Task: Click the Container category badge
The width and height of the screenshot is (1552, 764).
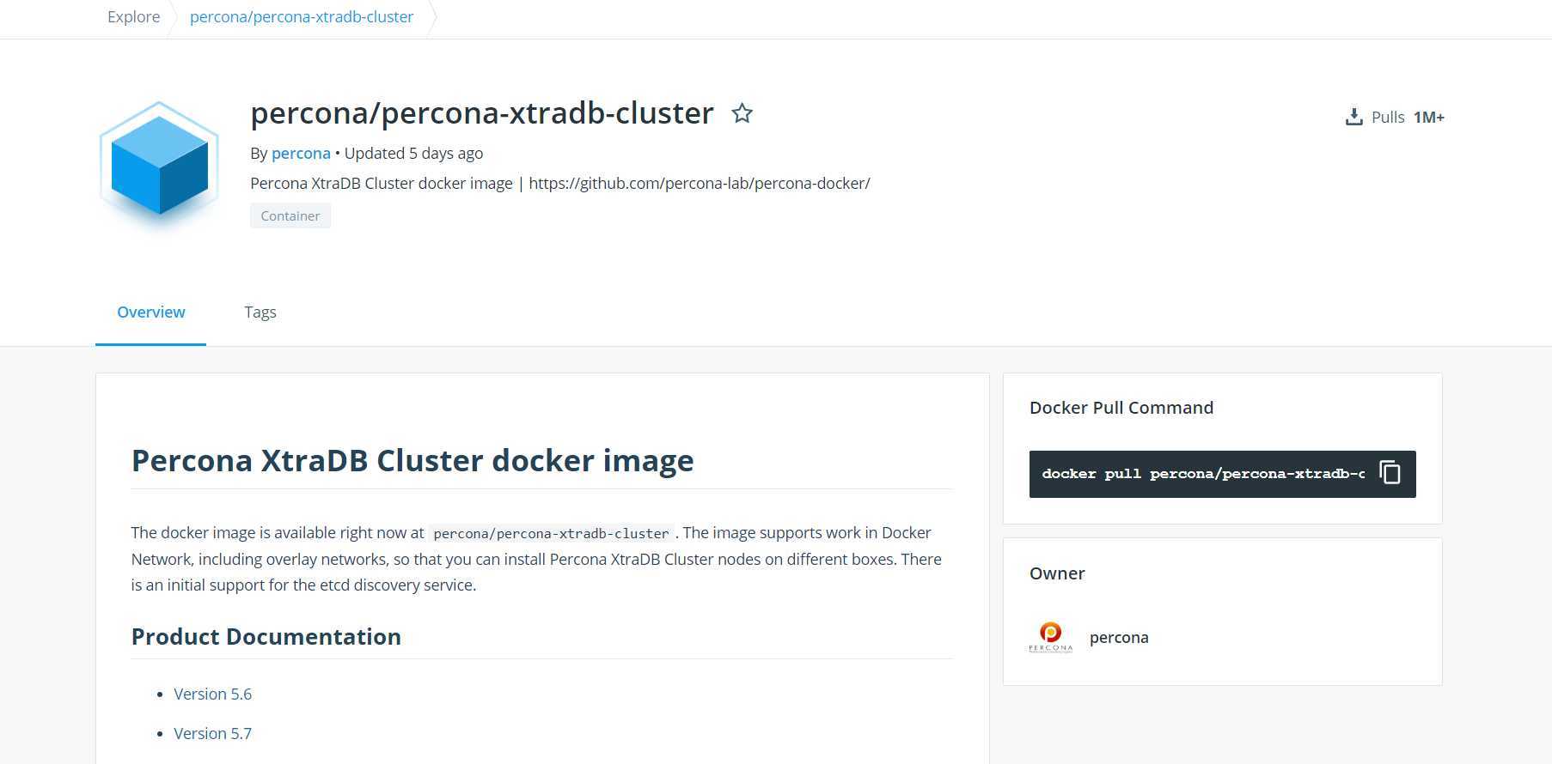Action: tap(290, 216)
